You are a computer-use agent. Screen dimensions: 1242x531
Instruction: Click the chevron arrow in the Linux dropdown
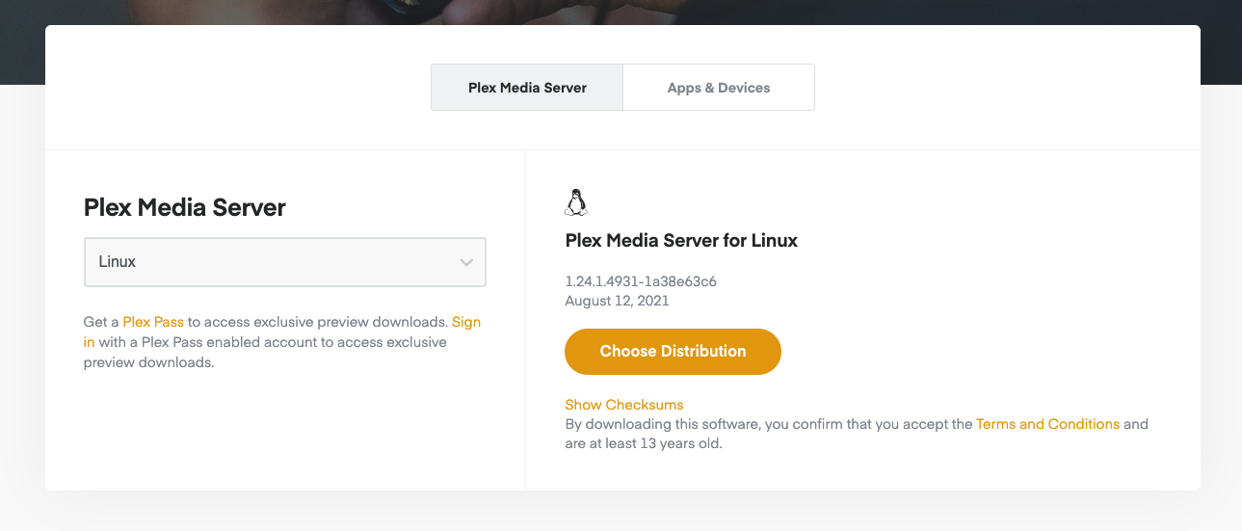[466, 262]
